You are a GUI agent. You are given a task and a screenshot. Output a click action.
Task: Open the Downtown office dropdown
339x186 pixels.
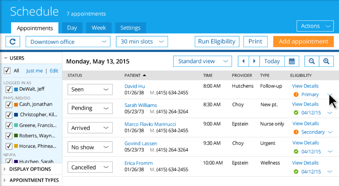[68, 42]
